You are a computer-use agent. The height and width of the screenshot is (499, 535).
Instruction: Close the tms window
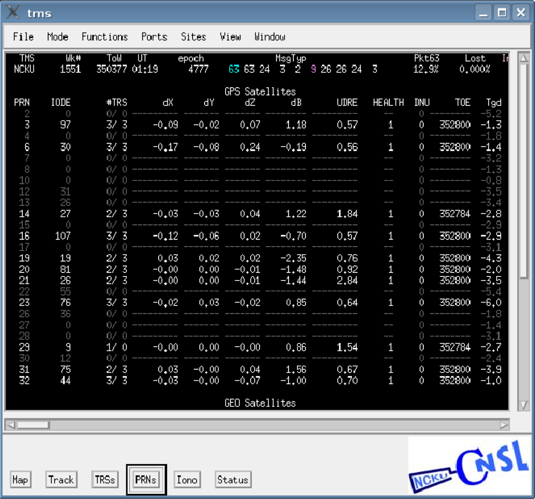(x=521, y=12)
